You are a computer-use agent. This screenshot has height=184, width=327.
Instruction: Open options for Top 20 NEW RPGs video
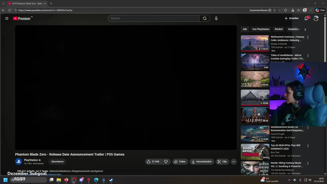tap(308, 146)
